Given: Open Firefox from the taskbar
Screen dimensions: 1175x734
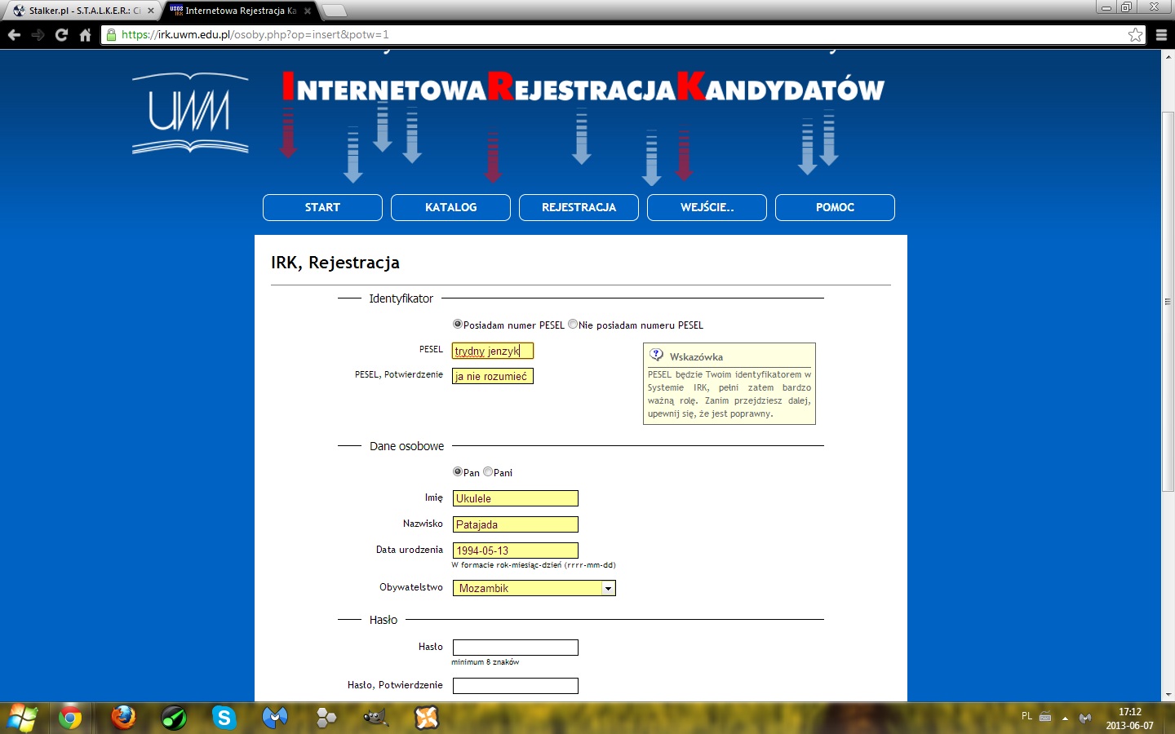Looking at the screenshot, I should pyautogui.click(x=123, y=718).
